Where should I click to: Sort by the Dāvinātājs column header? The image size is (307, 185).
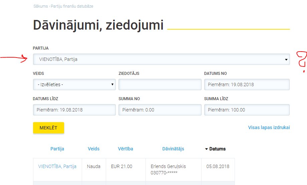pos(173,149)
